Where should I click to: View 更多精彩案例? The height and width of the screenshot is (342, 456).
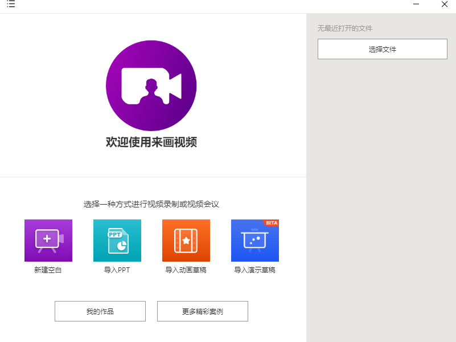point(203,311)
